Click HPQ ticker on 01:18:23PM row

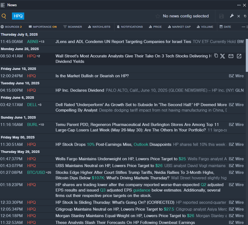coord(32,185)
